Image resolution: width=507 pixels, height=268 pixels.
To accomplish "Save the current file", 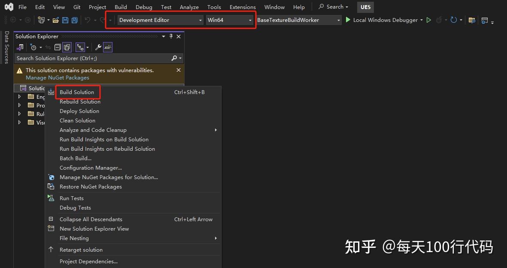I will click(x=65, y=20).
